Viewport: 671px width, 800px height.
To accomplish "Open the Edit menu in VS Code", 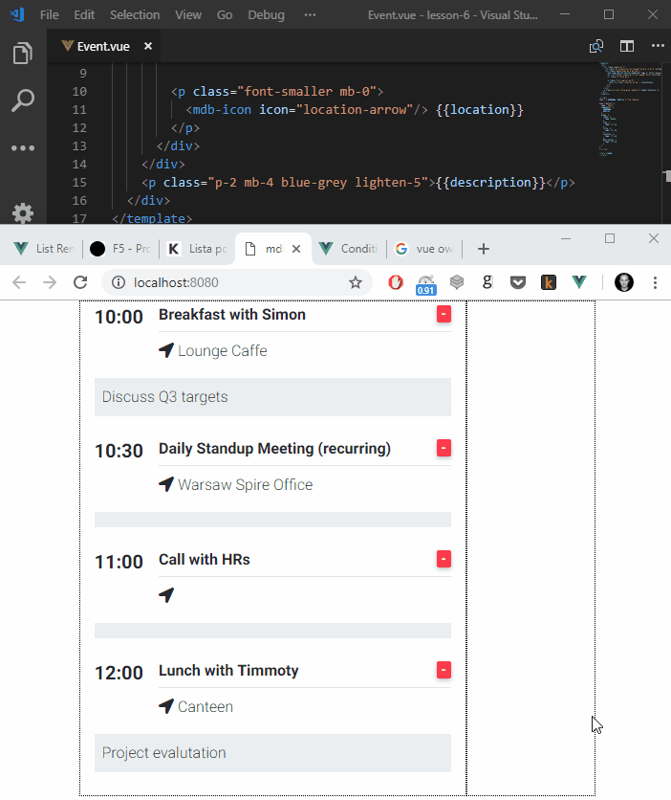I will click(x=84, y=14).
